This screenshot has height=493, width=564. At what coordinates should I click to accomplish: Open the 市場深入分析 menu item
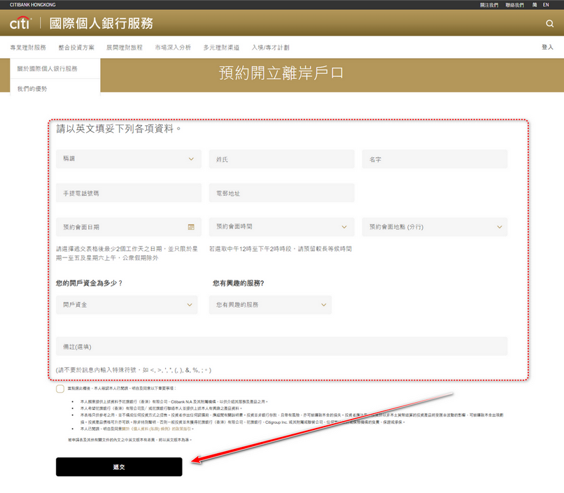(x=173, y=48)
